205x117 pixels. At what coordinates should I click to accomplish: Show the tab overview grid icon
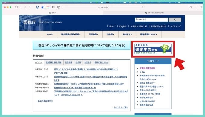(201, 7)
